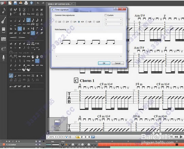Open the 200% zoom level selector
Screen dimensions: 184x149
pyautogui.click(x=52, y=137)
